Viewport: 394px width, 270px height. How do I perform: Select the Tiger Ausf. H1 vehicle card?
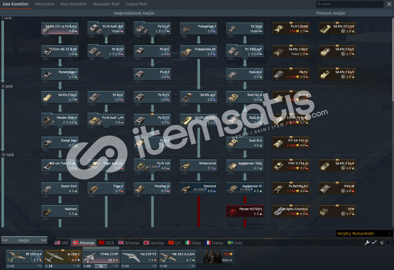tap(106, 166)
